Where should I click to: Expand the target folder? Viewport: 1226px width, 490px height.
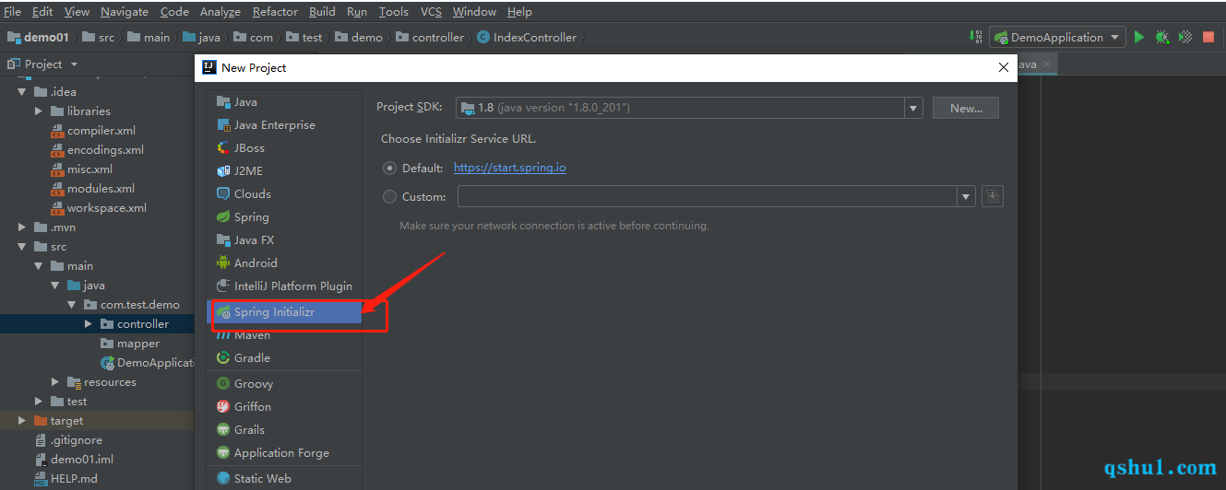(22, 420)
